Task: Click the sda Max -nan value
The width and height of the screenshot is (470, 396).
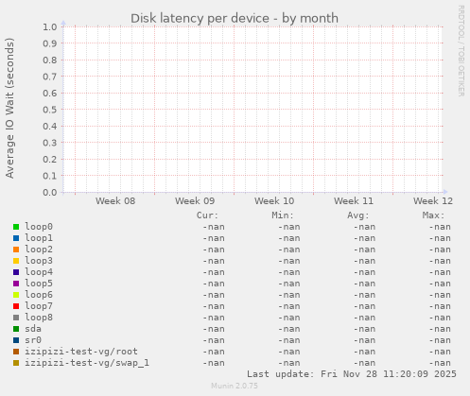Action: pos(440,329)
